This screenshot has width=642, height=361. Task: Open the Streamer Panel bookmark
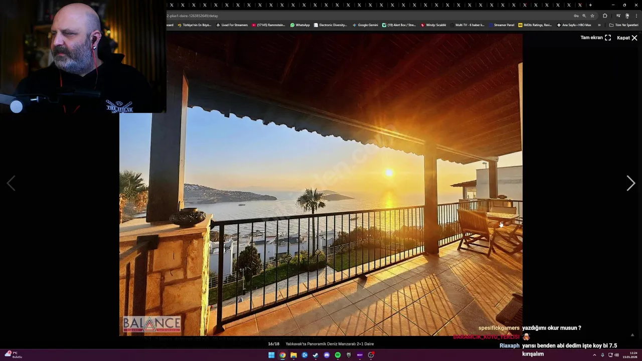pyautogui.click(x=501, y=25)
